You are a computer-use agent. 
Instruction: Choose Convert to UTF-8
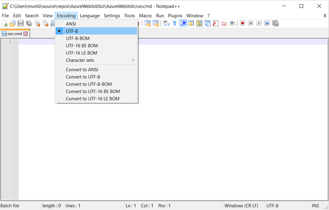pyautogui.click(x=96, y=77)
